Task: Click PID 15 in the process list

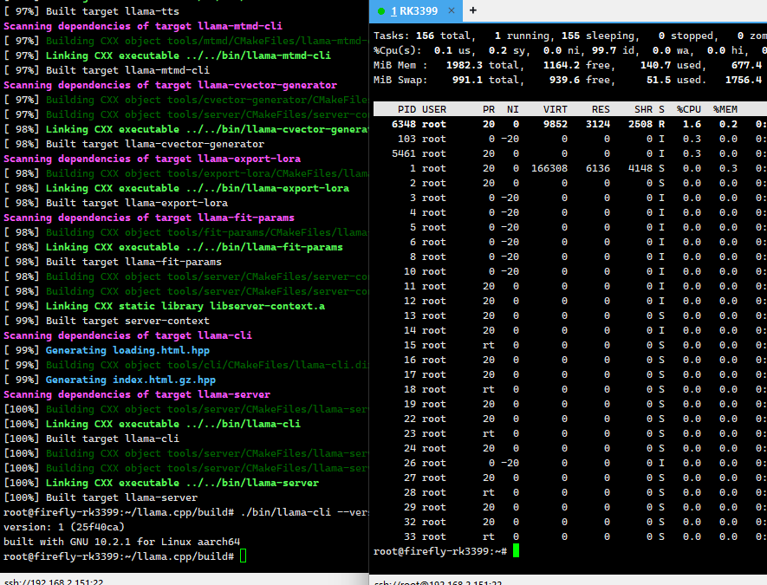Action: pyautogui.click(x=410, y=345)
